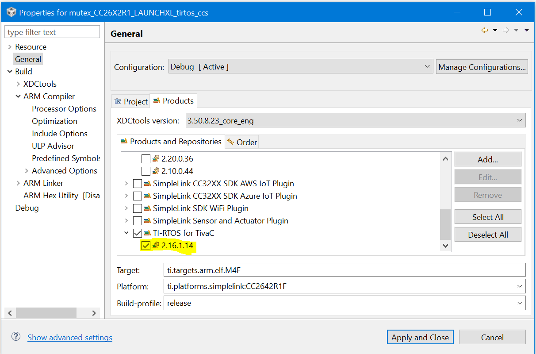Click the back navigation arrow icon
The image size is (536, 354).
[485, 30]
